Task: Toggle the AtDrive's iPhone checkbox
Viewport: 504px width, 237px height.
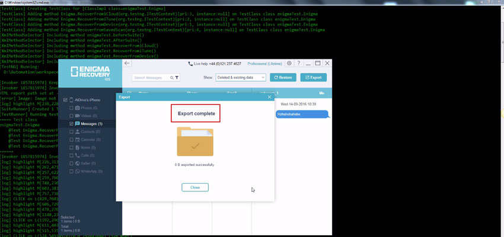Action: tap(66, 100)
